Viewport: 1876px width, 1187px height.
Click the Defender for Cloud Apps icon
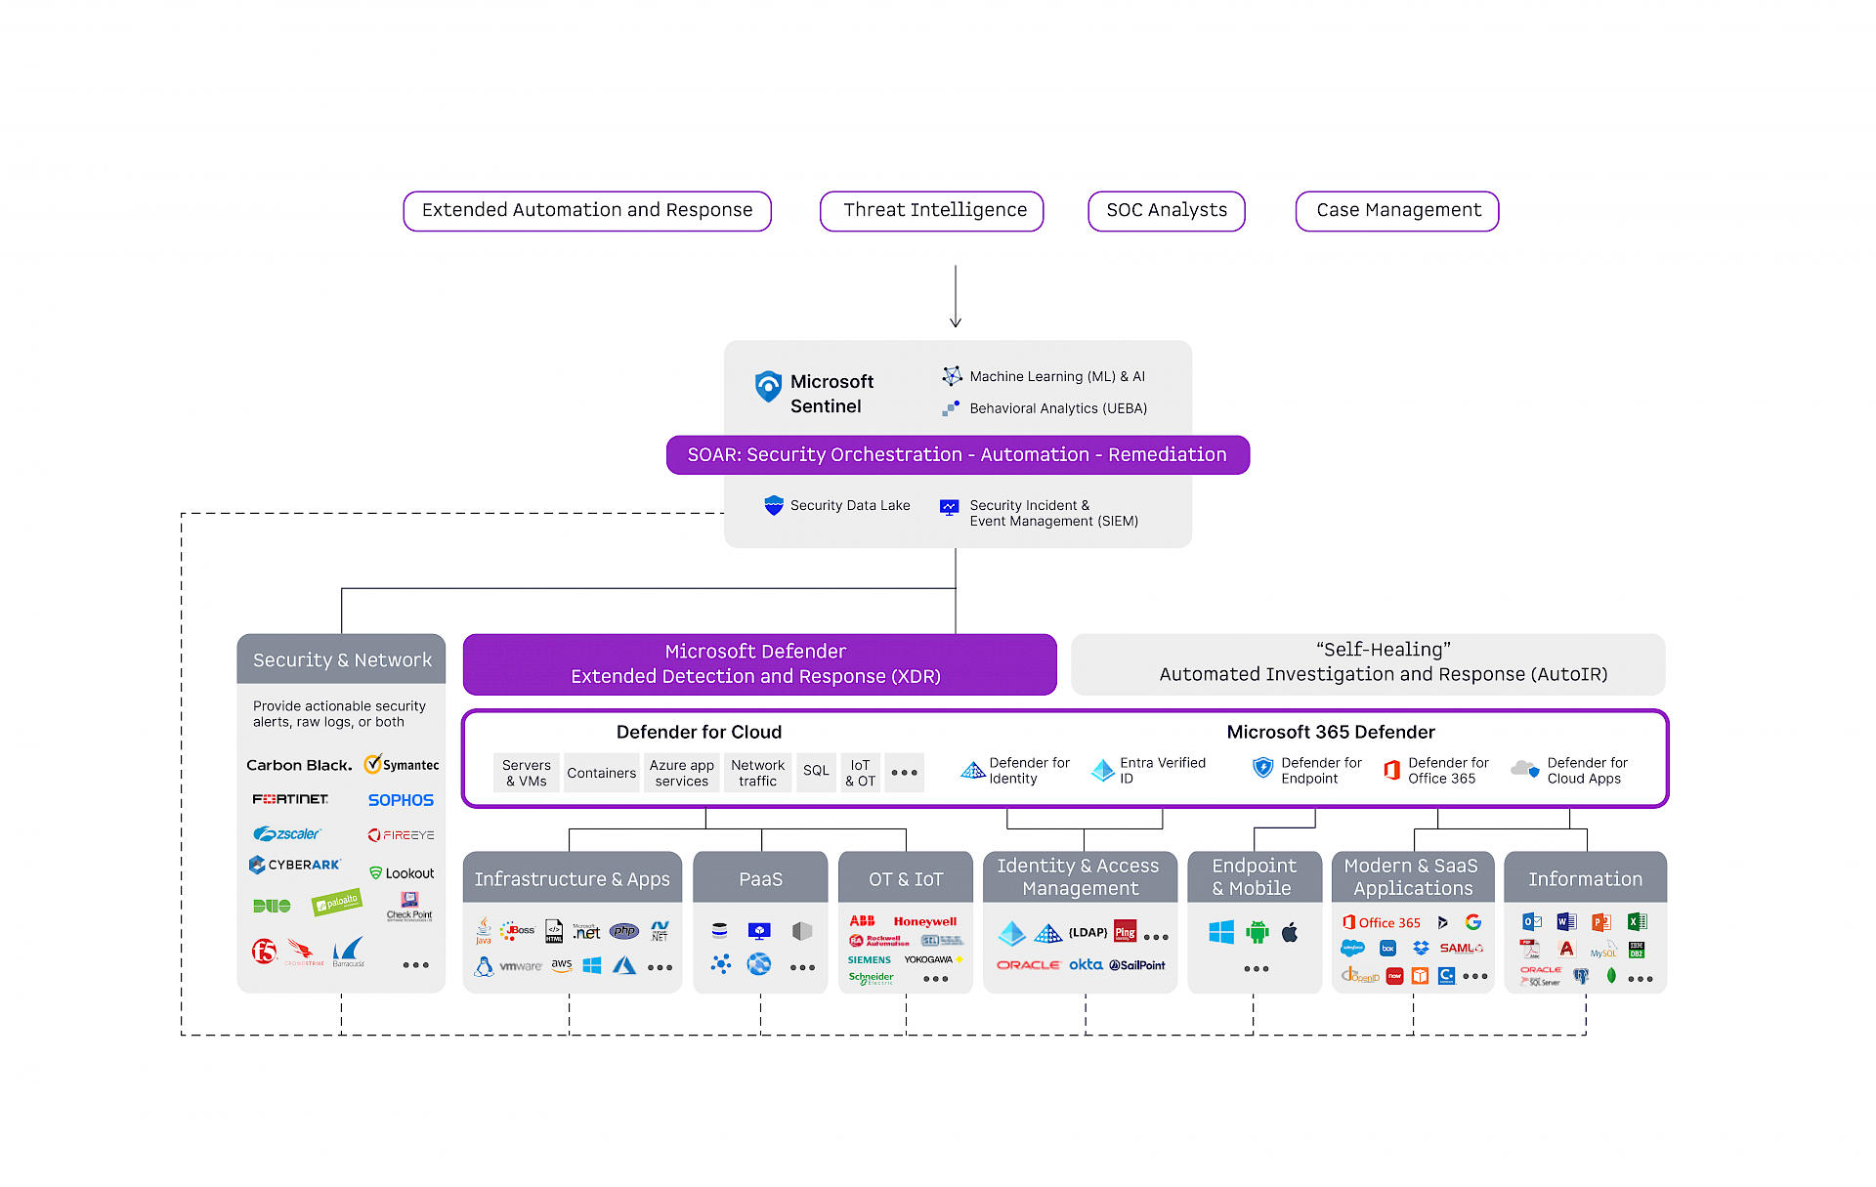[x=1525, y=770]
